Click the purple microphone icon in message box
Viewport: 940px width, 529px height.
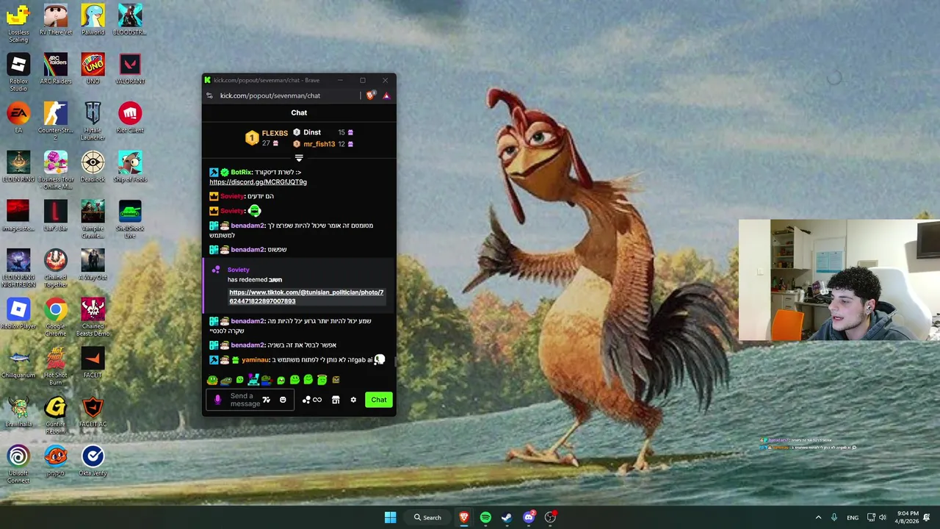pyautogui.click(x=217, y=400)
